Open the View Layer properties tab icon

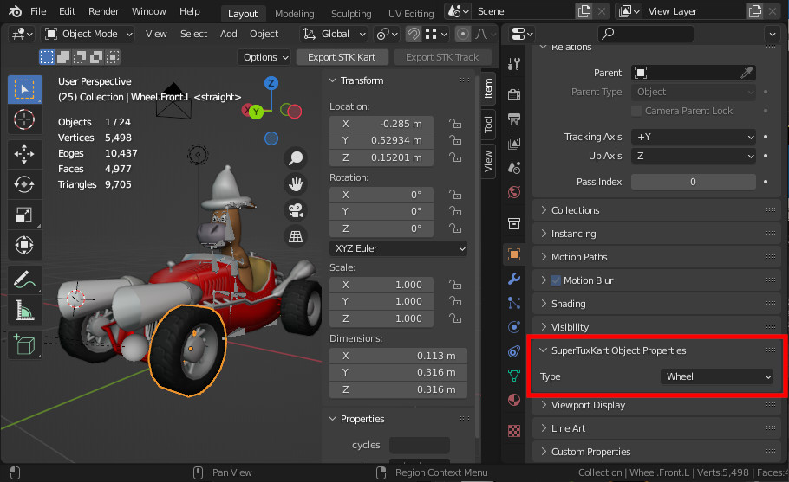[x=514, y=144]
